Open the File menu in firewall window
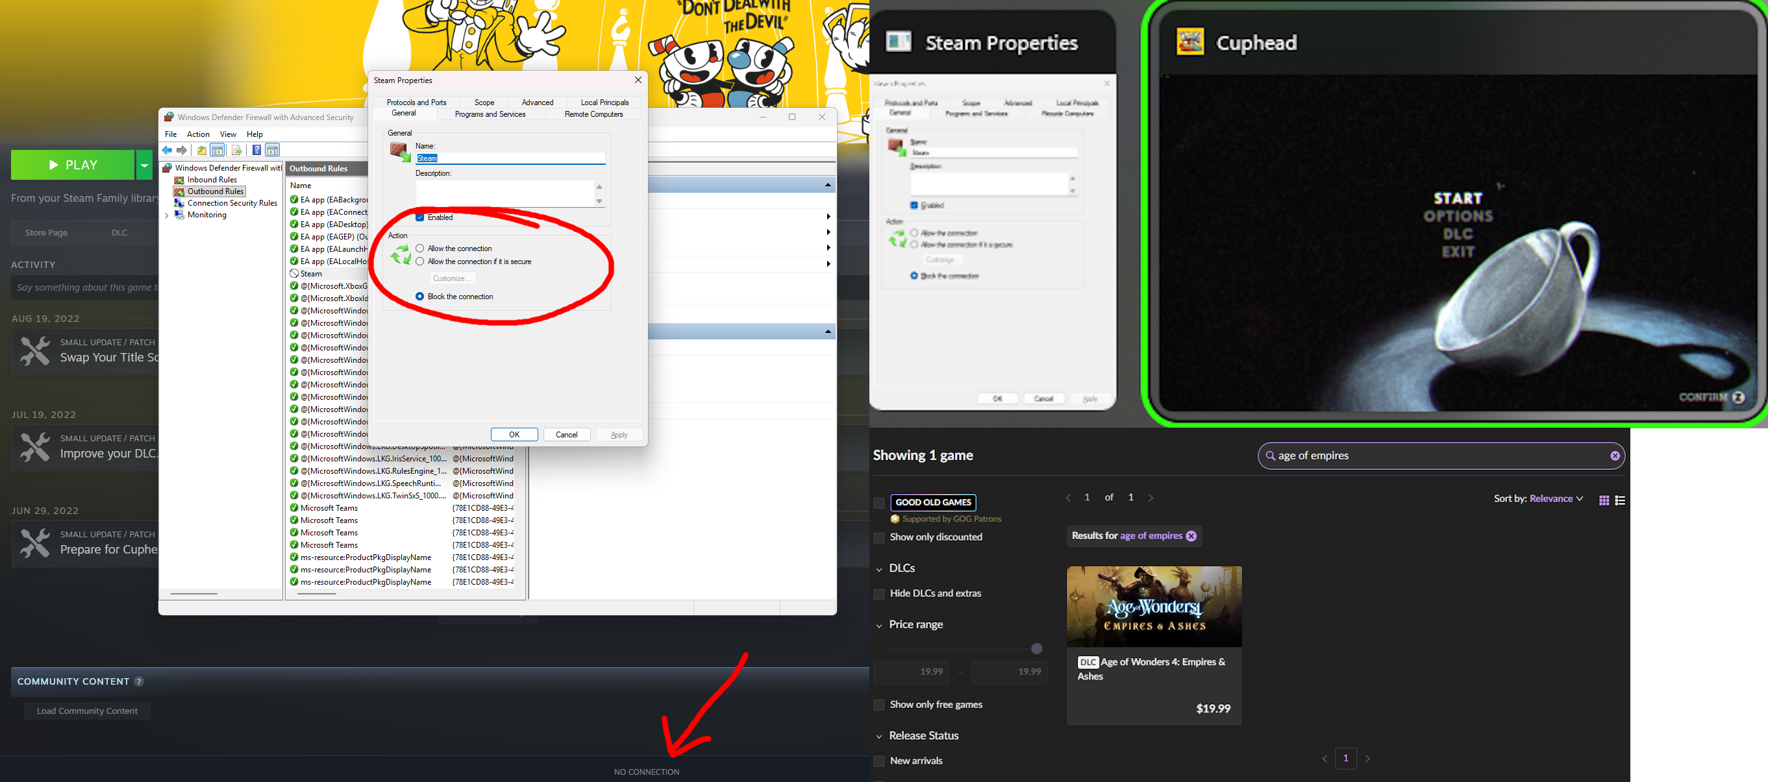 (171, 134)
